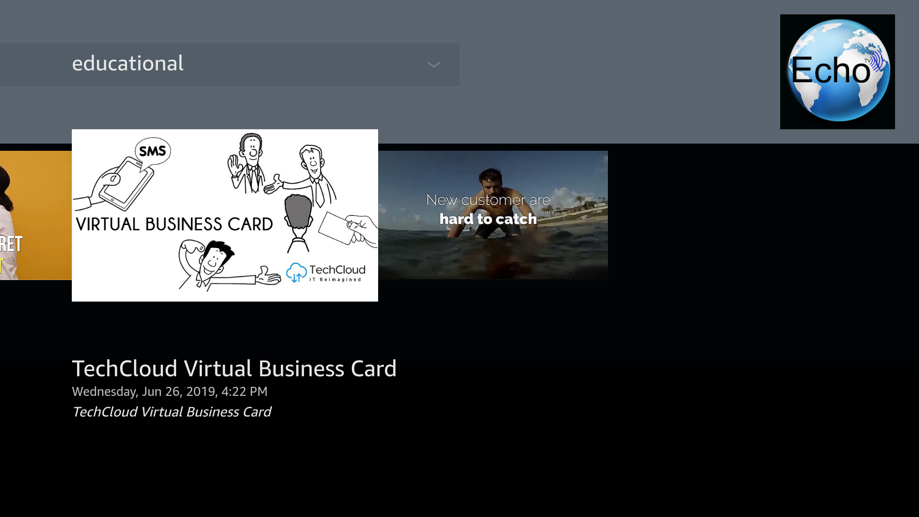Click the 'educational' category label

[x=127, y=64]
